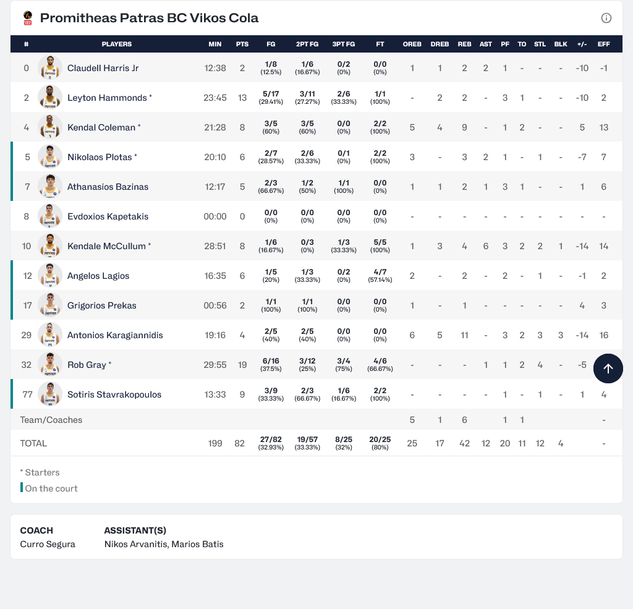This screenshot has height=609, width=633.
Task: Click the info icon beside team title
Action: [606, 18]
